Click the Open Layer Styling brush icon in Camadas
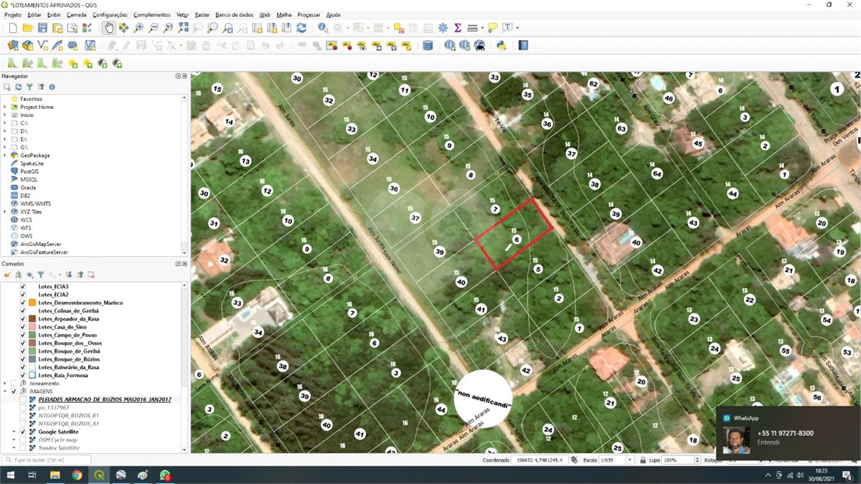Screen dimensions: 861x484 coord(6,275)
